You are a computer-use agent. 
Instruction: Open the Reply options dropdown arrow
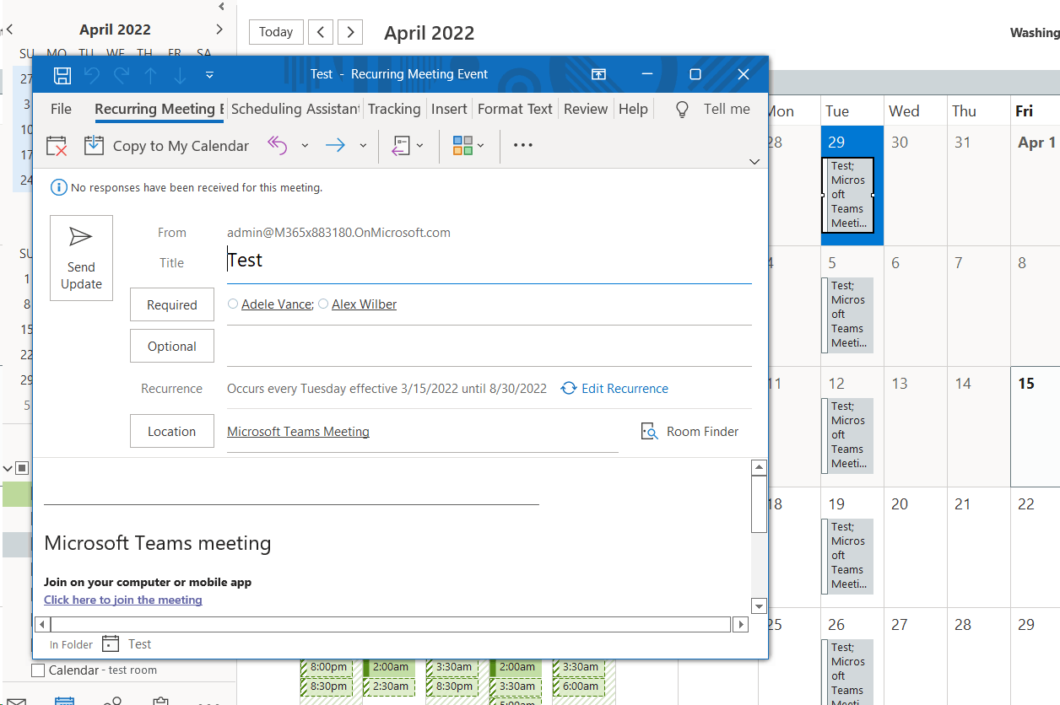click(x=306, y=145)
